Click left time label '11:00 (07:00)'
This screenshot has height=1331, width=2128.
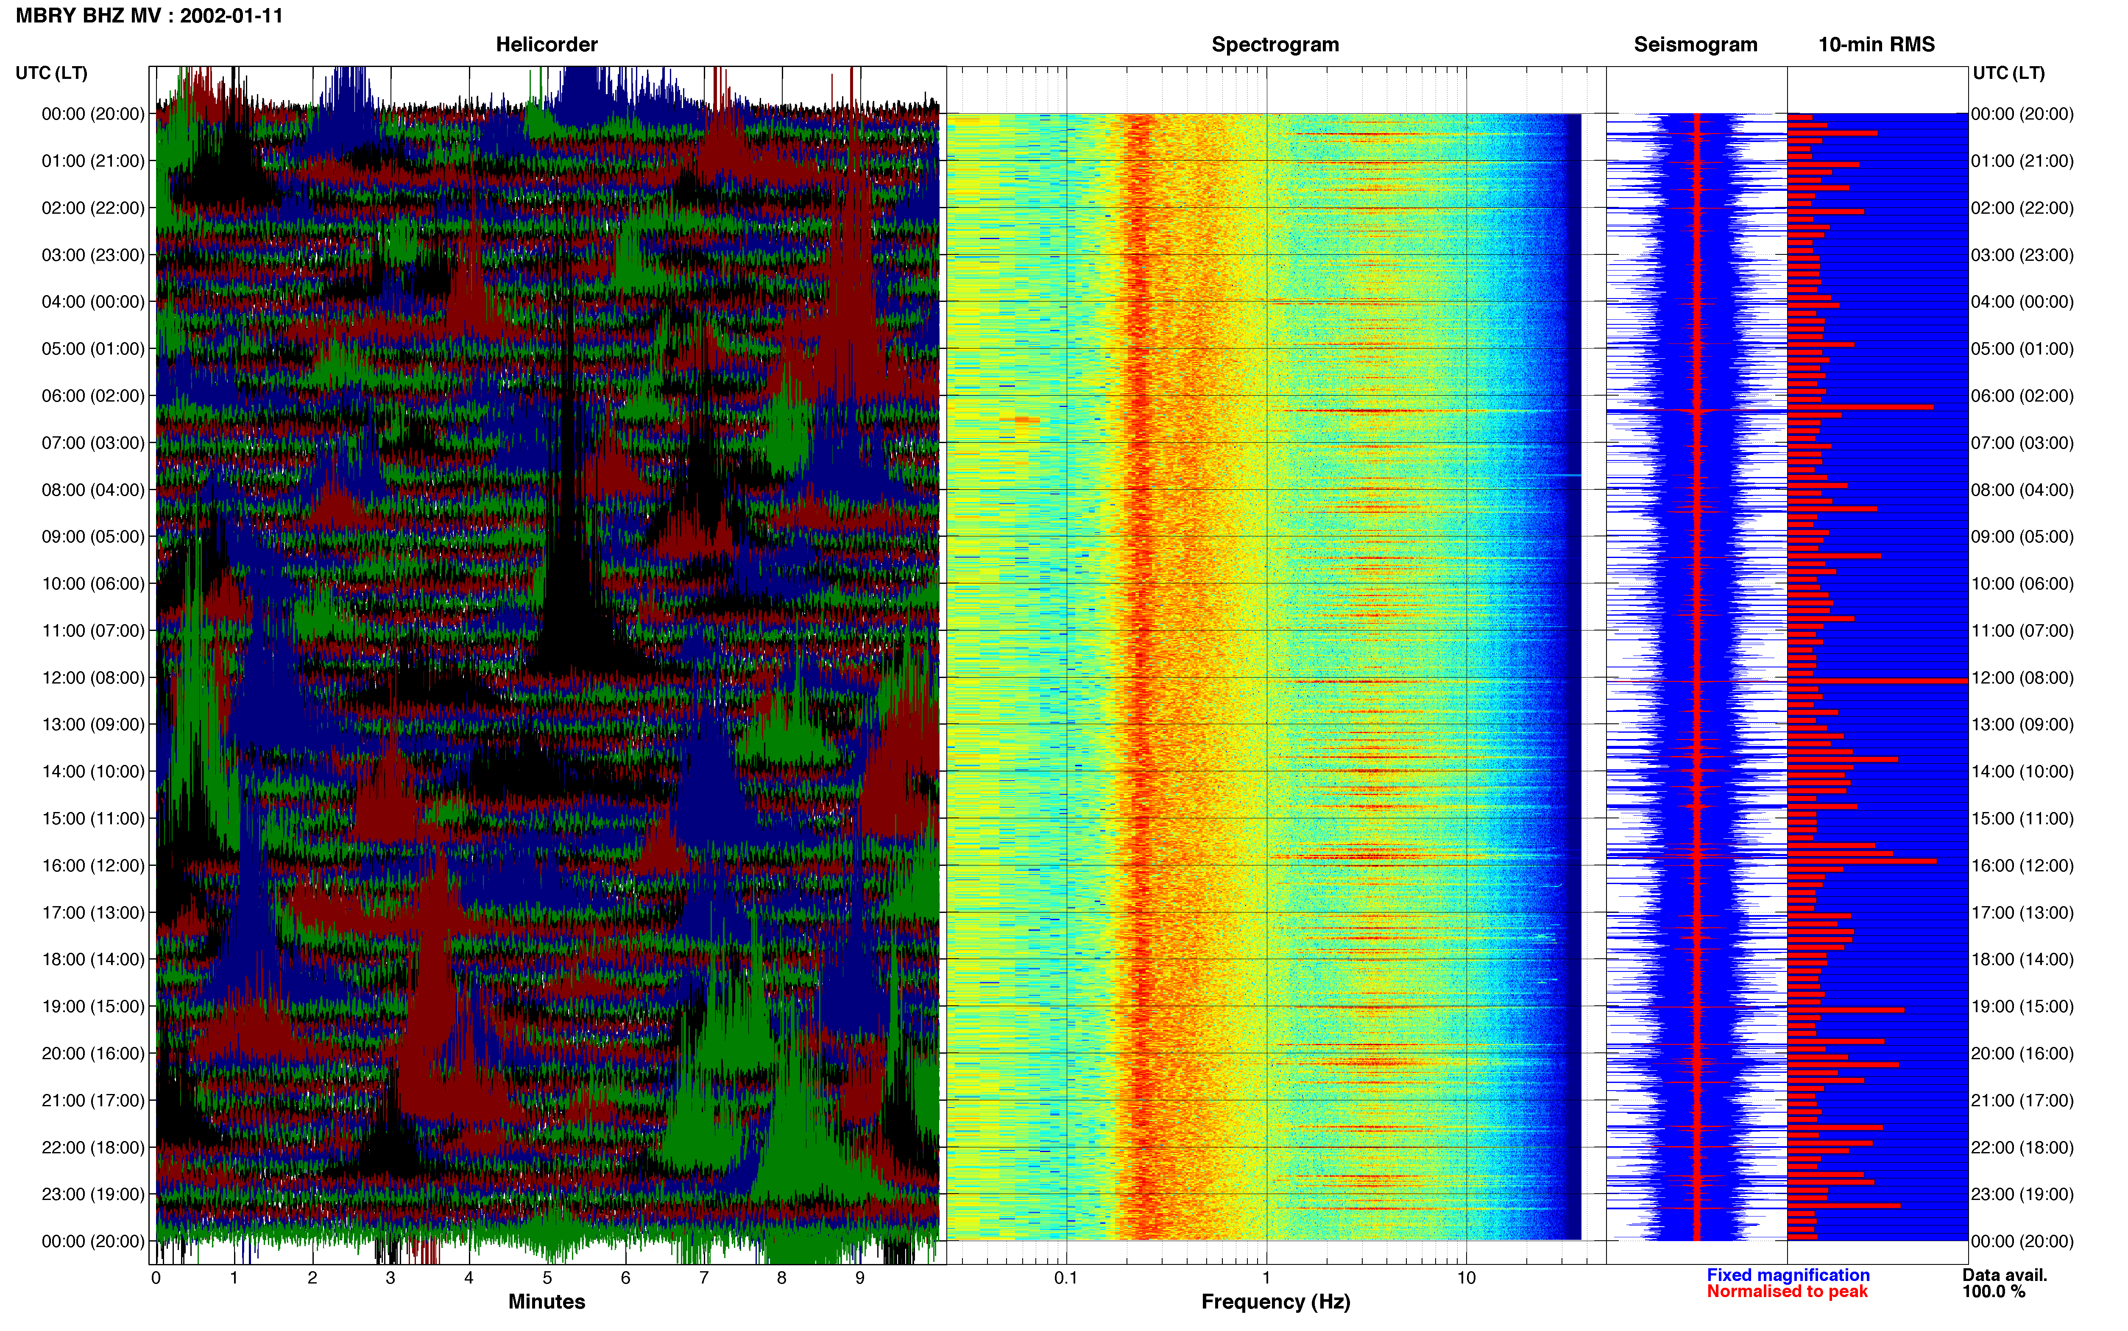[x=93, y=630]
